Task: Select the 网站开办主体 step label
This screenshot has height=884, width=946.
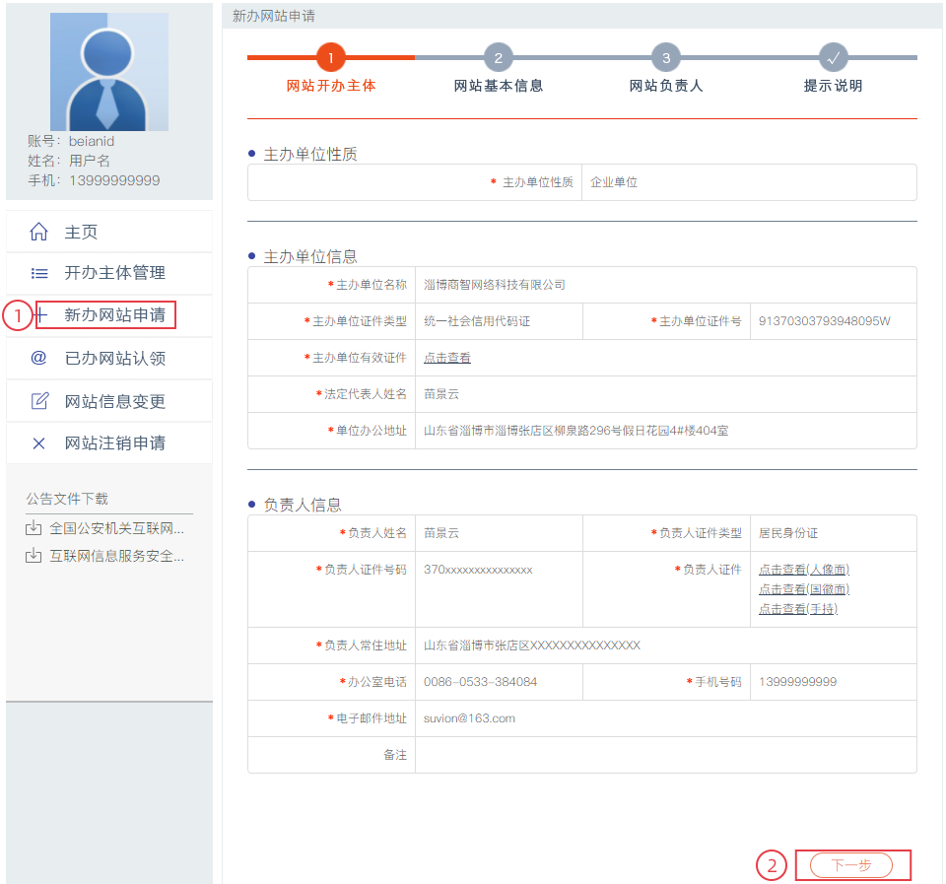Action: [x=331, y=86]
